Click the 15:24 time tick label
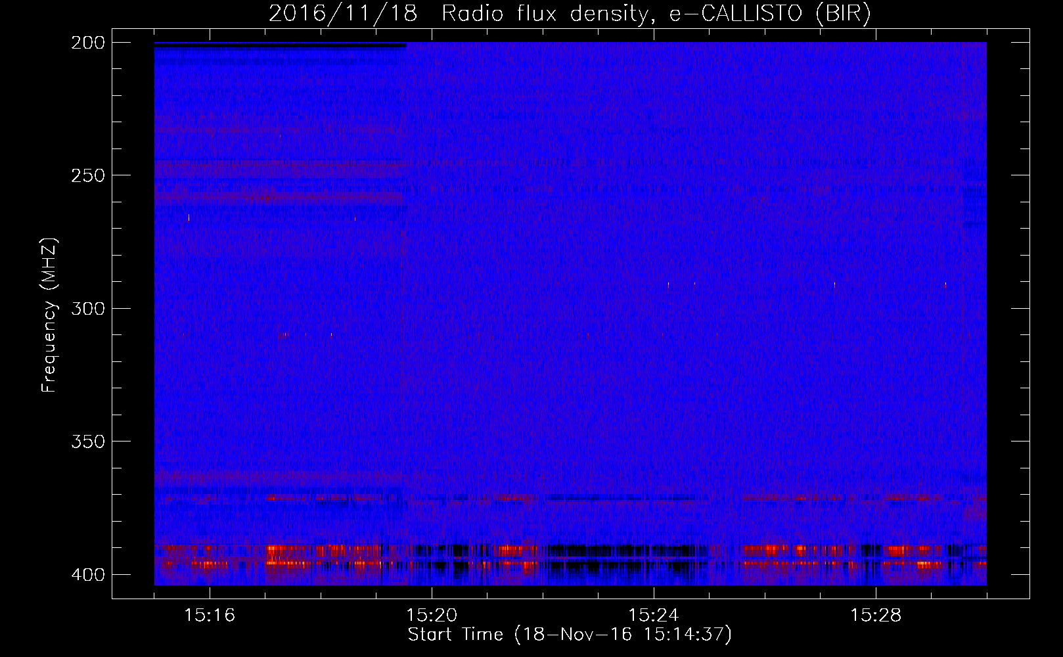This screenshot has height=657, width=1063. coord(654,616)
